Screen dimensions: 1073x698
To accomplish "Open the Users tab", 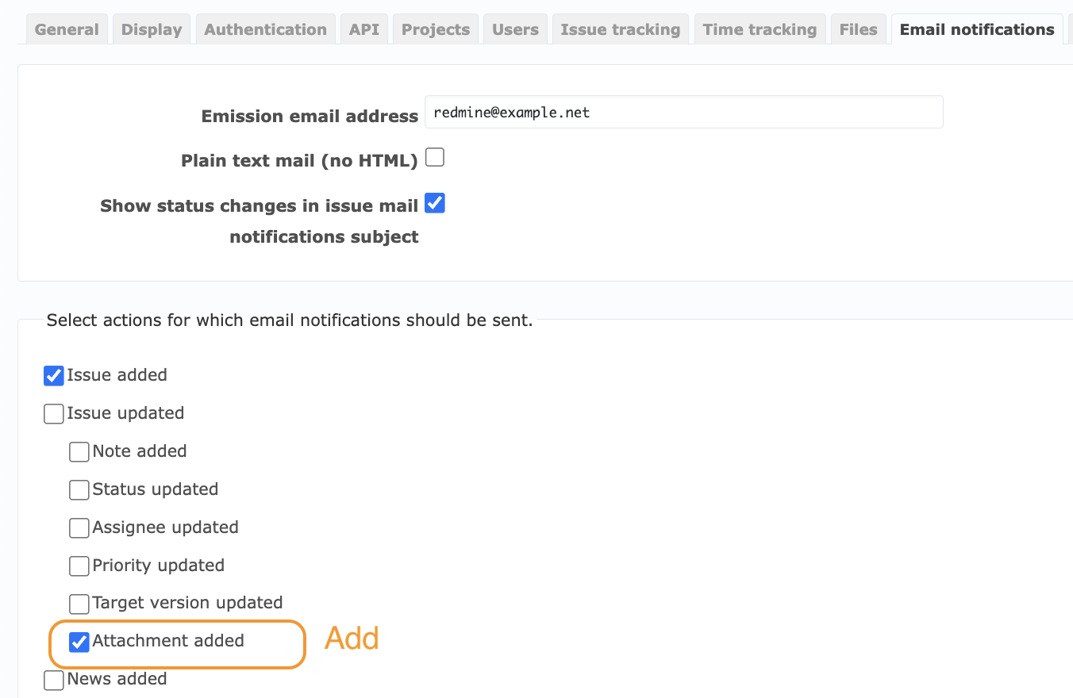I will tap(515, 29).
